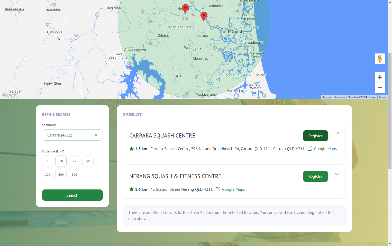Open external link icon for Carrara Squash
Image resolution: width=392 pixels, height=246 pixels.
click(310, 149)
